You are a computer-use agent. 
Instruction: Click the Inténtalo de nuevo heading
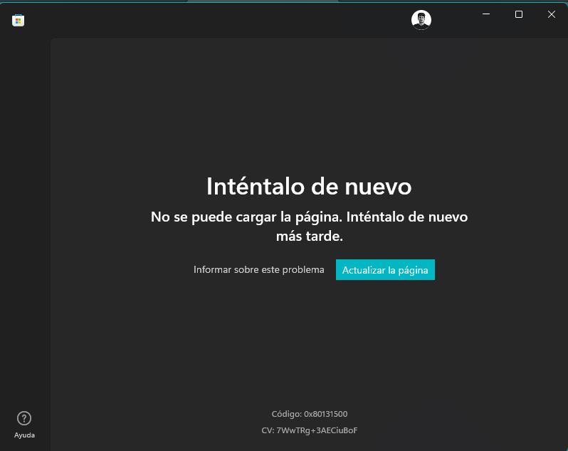tap(309, 187)
